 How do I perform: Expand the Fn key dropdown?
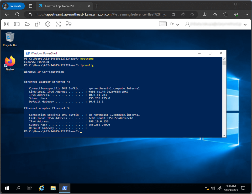[175, 24]
